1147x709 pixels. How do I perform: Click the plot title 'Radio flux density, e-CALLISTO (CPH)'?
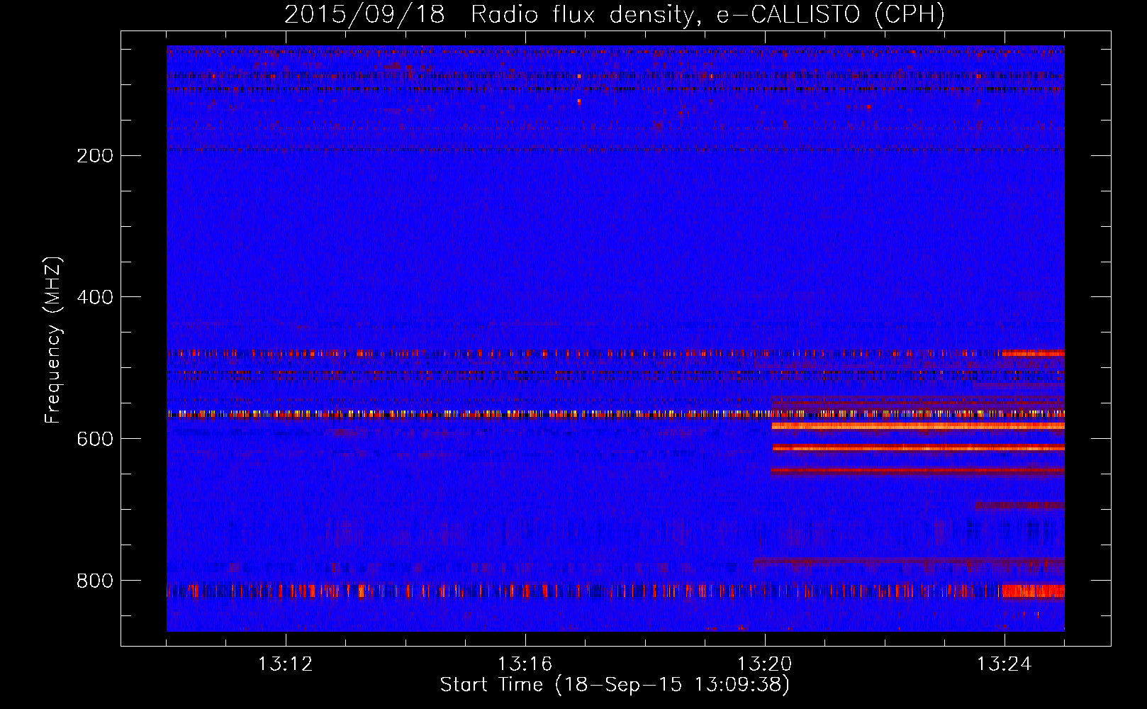707,14
